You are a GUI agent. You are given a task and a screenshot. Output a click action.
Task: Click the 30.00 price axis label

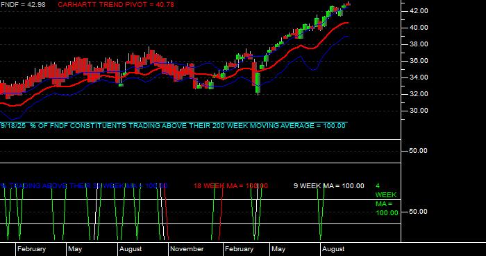[x=419, y=111]
